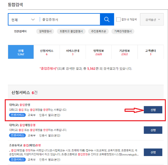
Task: Switch to the 서비스안내 tab
Action: pyautogui.click(x=73, y=52)
